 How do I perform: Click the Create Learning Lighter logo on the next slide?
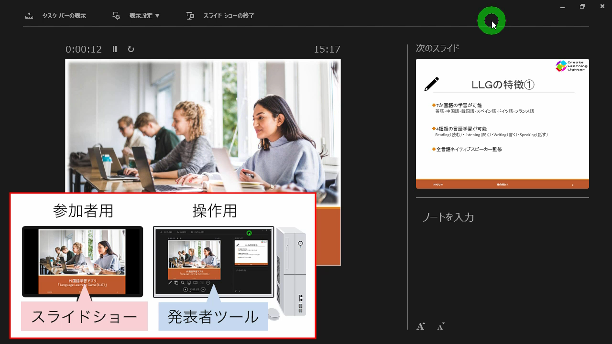point(572,66)
